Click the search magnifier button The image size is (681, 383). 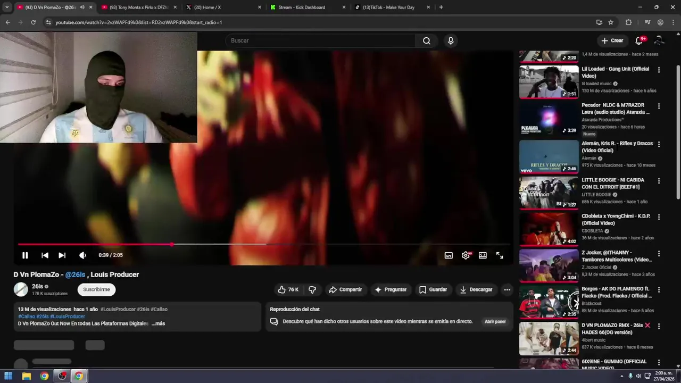tap(427, 40)
